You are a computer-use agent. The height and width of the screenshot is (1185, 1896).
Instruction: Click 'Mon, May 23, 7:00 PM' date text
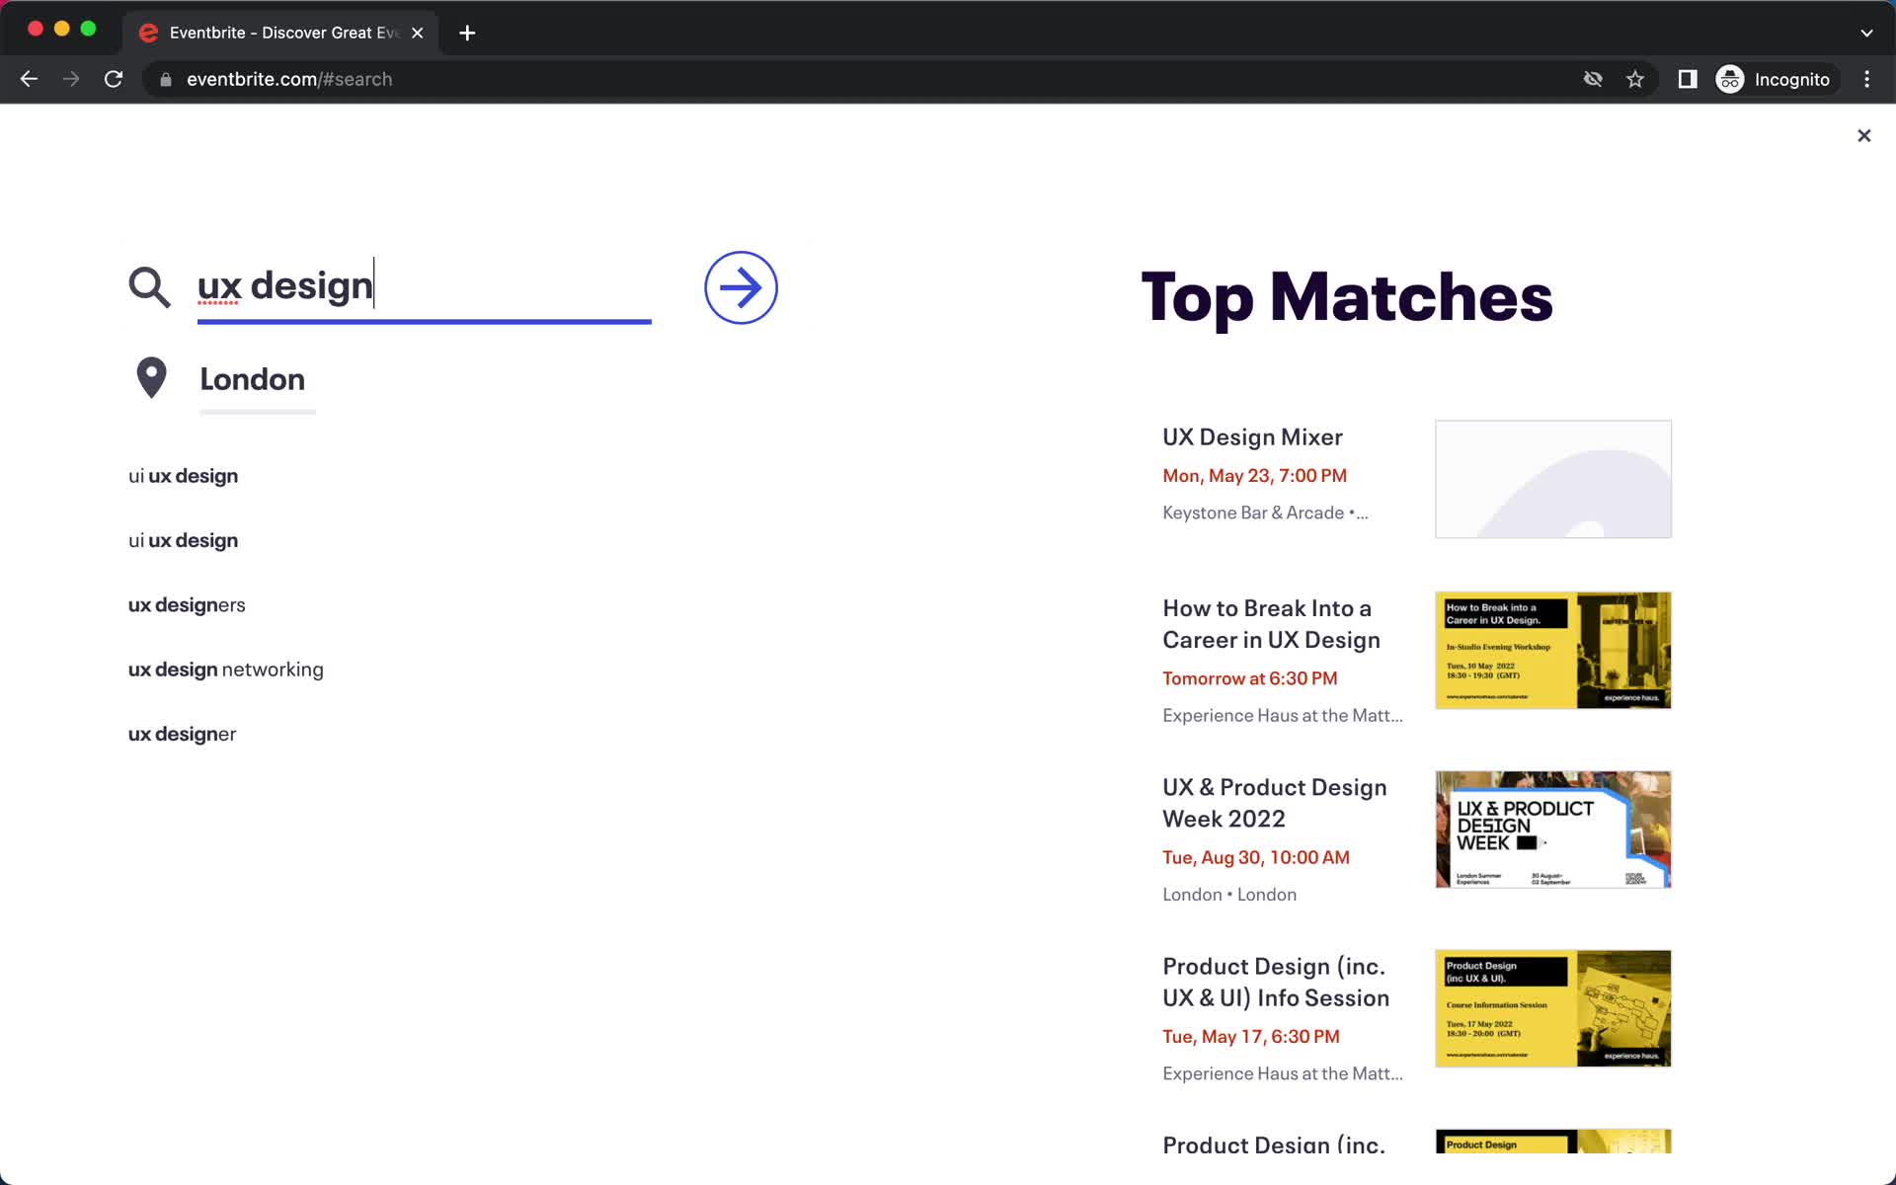1254,476
